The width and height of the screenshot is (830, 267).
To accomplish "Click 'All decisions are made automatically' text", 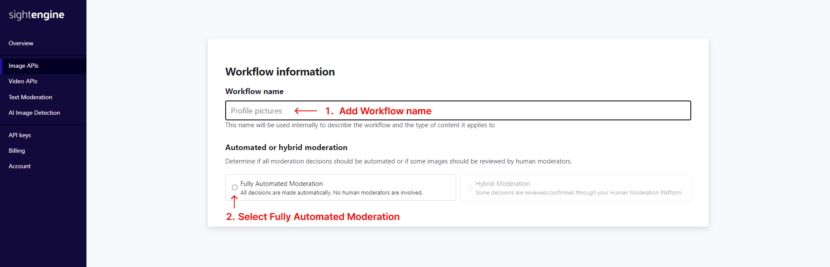I will [x=331, y=193].
